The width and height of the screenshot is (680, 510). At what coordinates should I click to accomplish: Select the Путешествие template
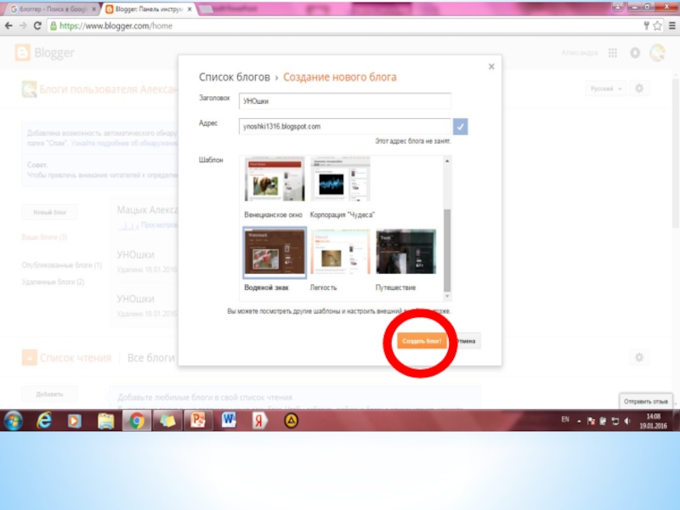(406, 259)
